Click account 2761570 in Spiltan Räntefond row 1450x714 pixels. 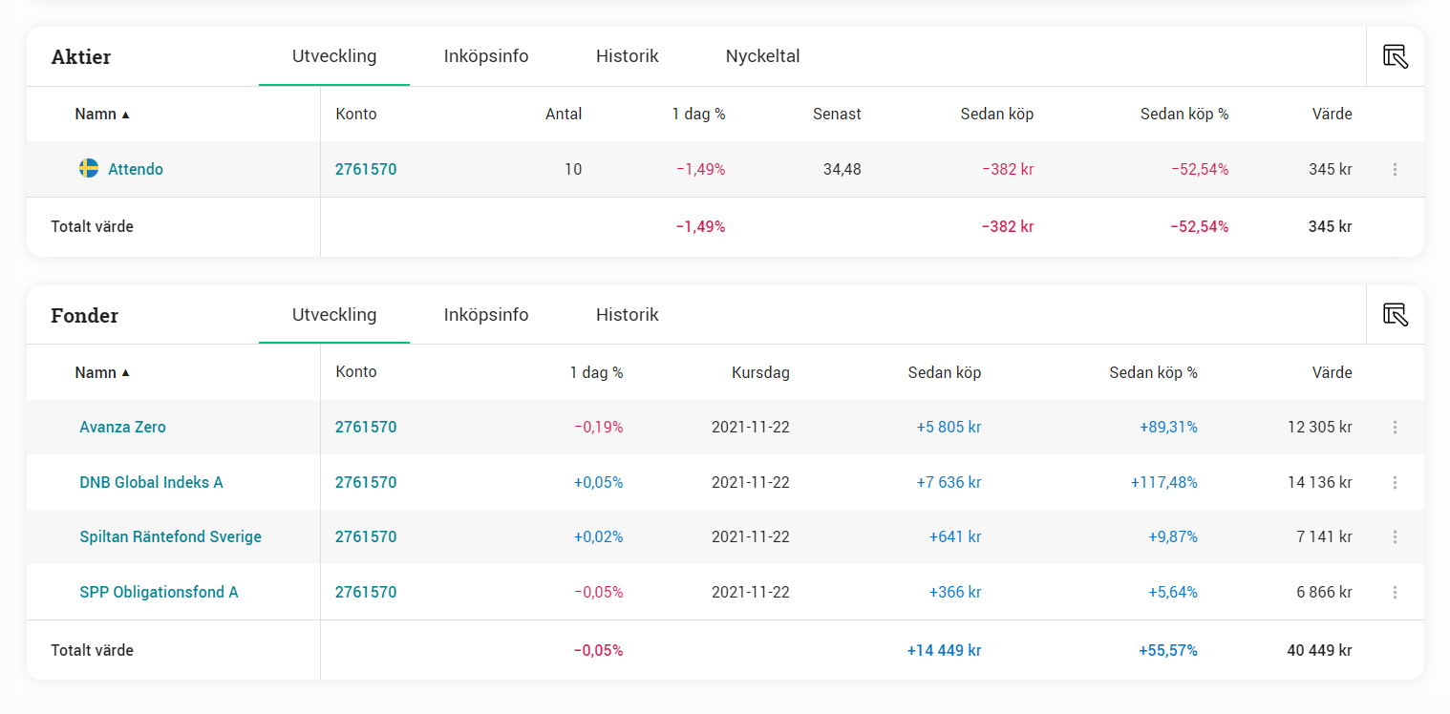click(366, 537)
